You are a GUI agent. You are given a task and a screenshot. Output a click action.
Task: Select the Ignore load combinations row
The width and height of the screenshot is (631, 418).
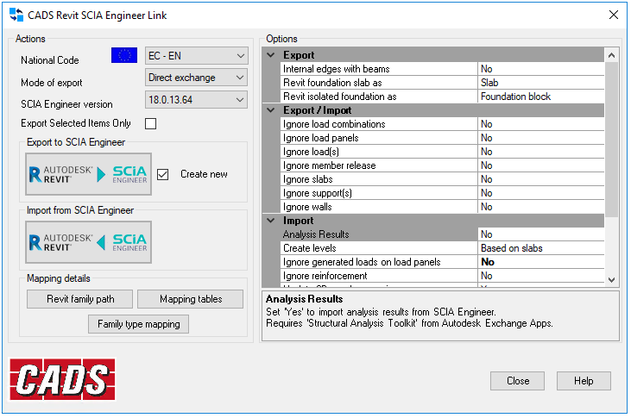coord(442,124)
